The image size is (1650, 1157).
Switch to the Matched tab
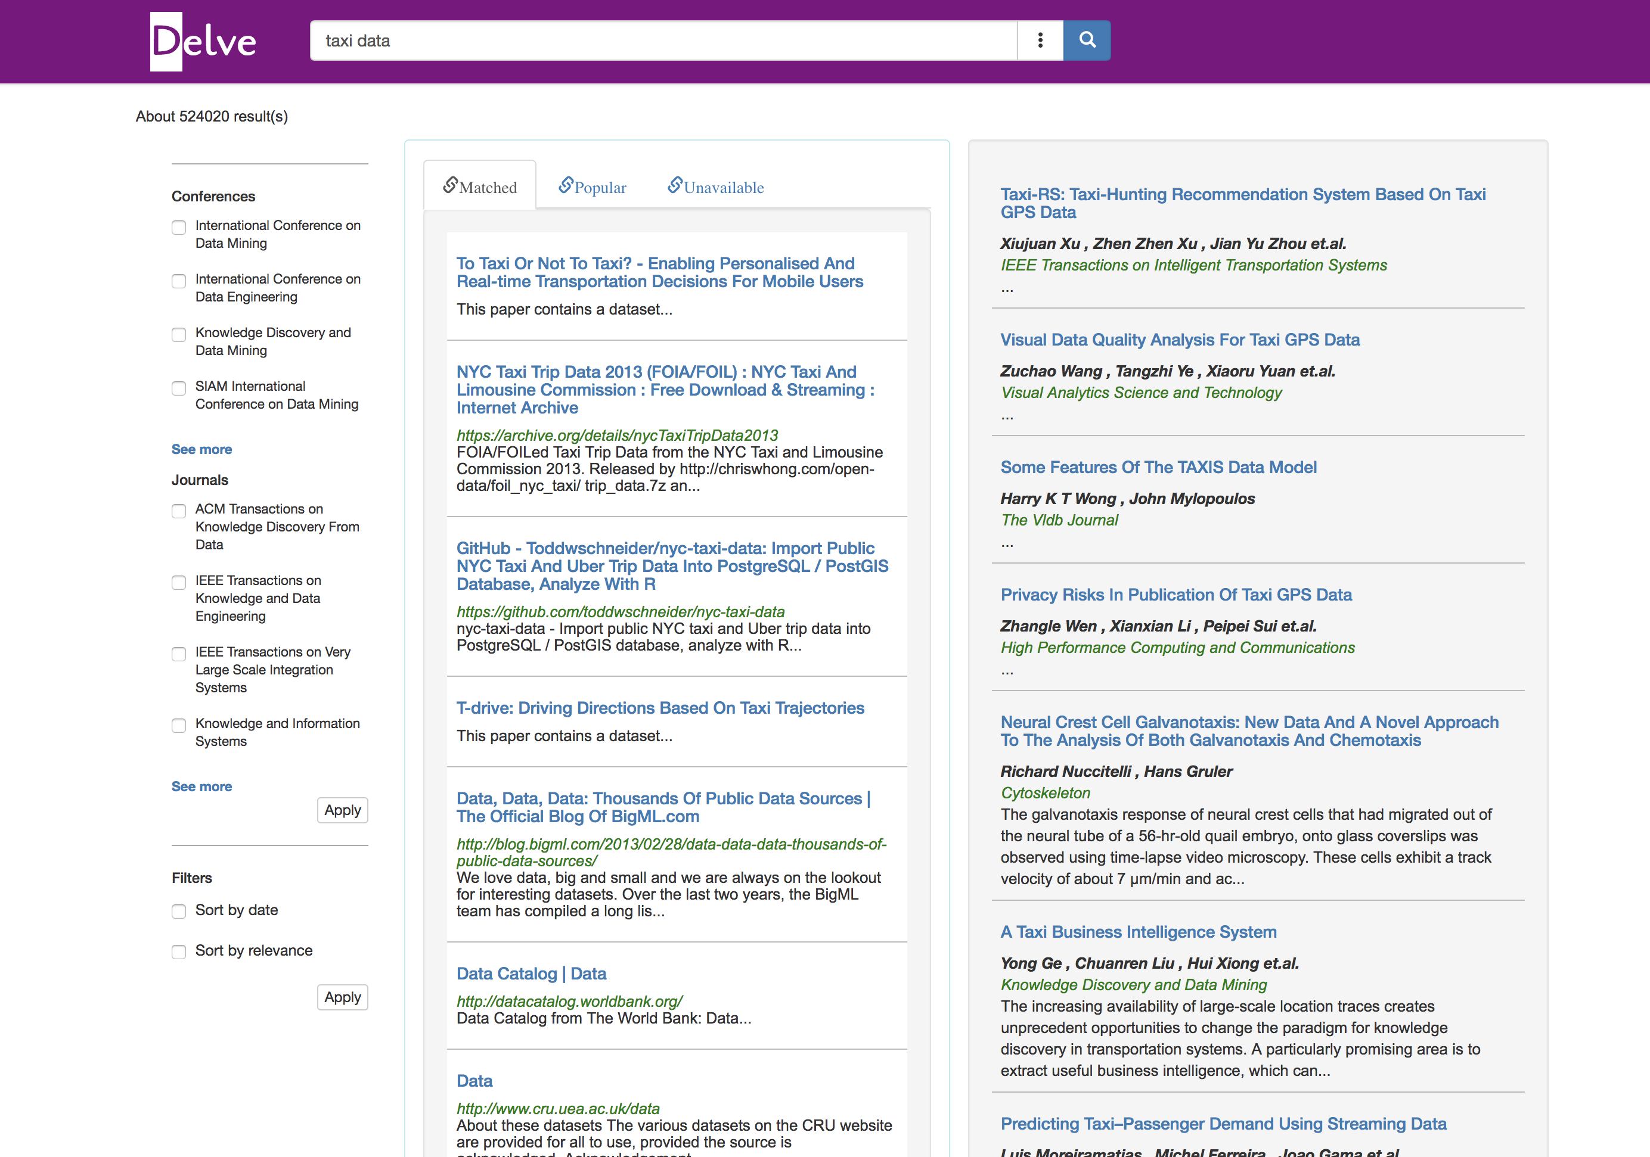coord(480,186)
